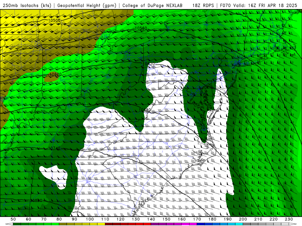Viewport: 302px width, 226px height.
Task: Select the 10800 contour label
Action: [36, 200]
